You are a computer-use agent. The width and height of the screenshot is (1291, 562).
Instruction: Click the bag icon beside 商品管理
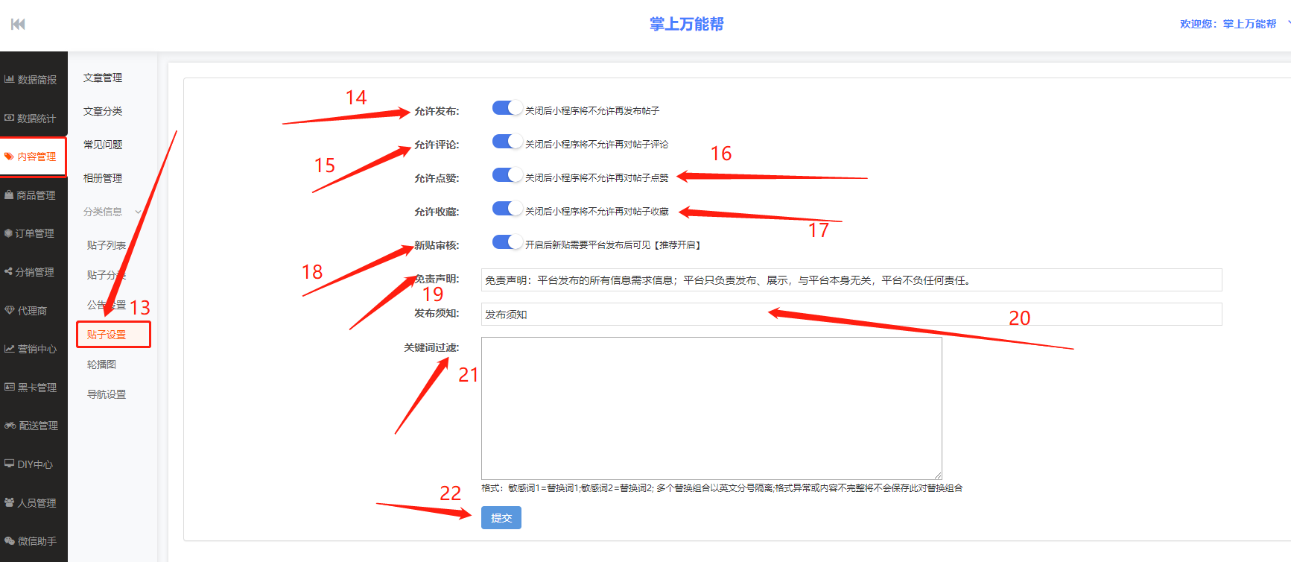tap(9, 195)
